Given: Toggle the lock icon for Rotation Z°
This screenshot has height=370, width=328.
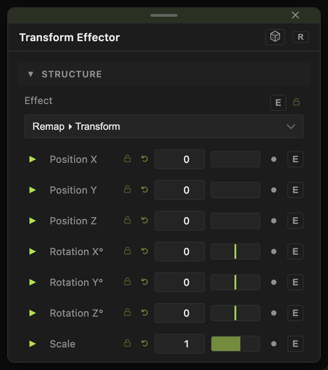Looking at the screenshot, I should coord(127,312).
